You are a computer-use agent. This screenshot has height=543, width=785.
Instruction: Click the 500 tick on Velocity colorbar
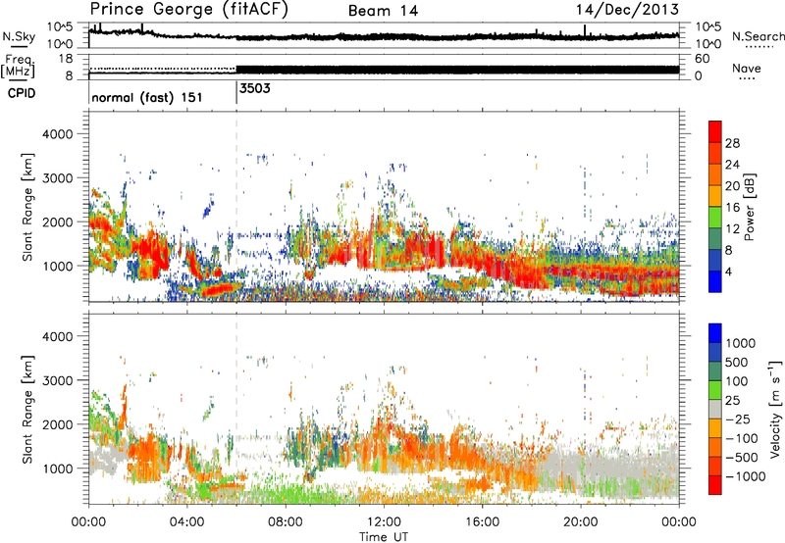[x=737, y=362]
